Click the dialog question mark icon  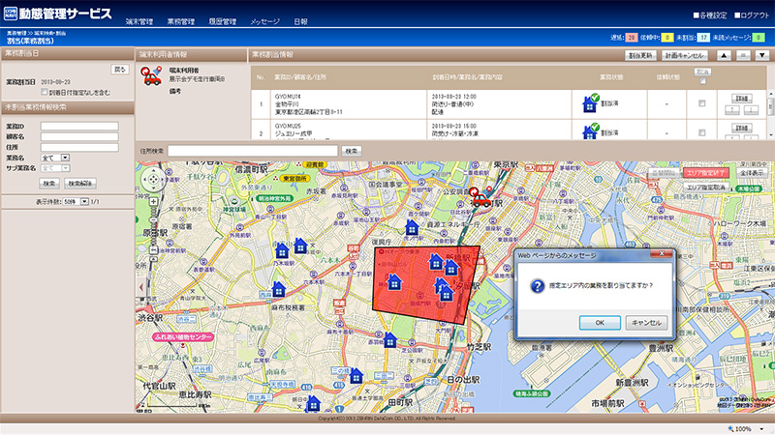538,285
